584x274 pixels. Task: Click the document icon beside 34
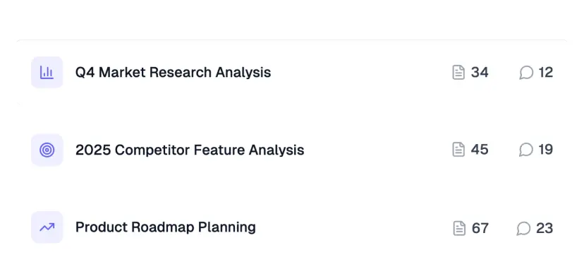(x=458, y=72)
